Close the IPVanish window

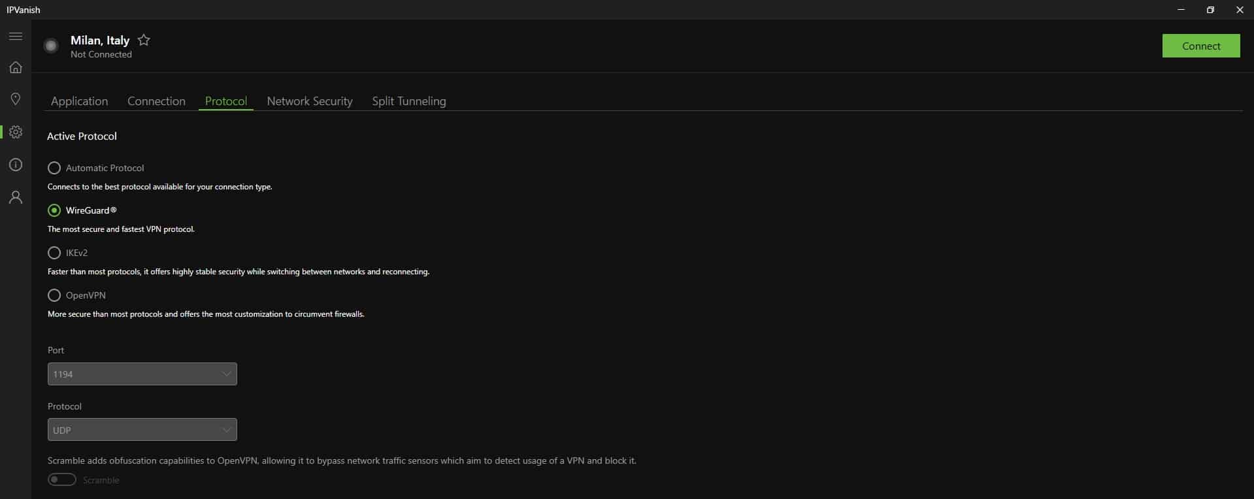[x=1240, y=10]
